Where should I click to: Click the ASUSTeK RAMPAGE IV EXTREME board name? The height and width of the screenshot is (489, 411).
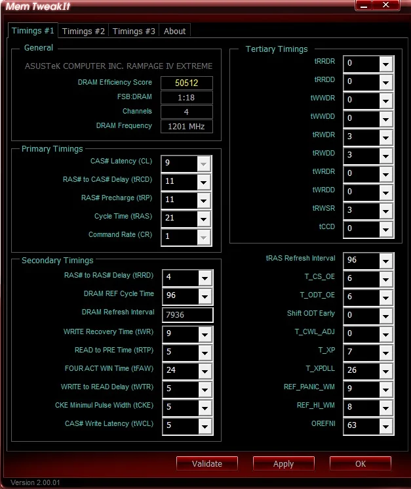119,66
